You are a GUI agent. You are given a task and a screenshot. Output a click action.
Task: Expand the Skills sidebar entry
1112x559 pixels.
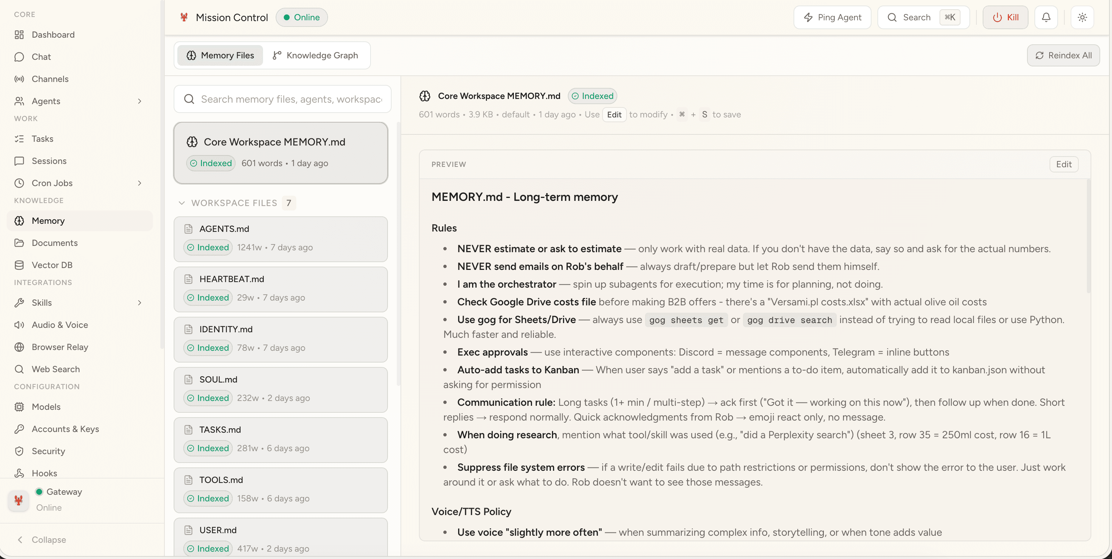tap(139, 302)
